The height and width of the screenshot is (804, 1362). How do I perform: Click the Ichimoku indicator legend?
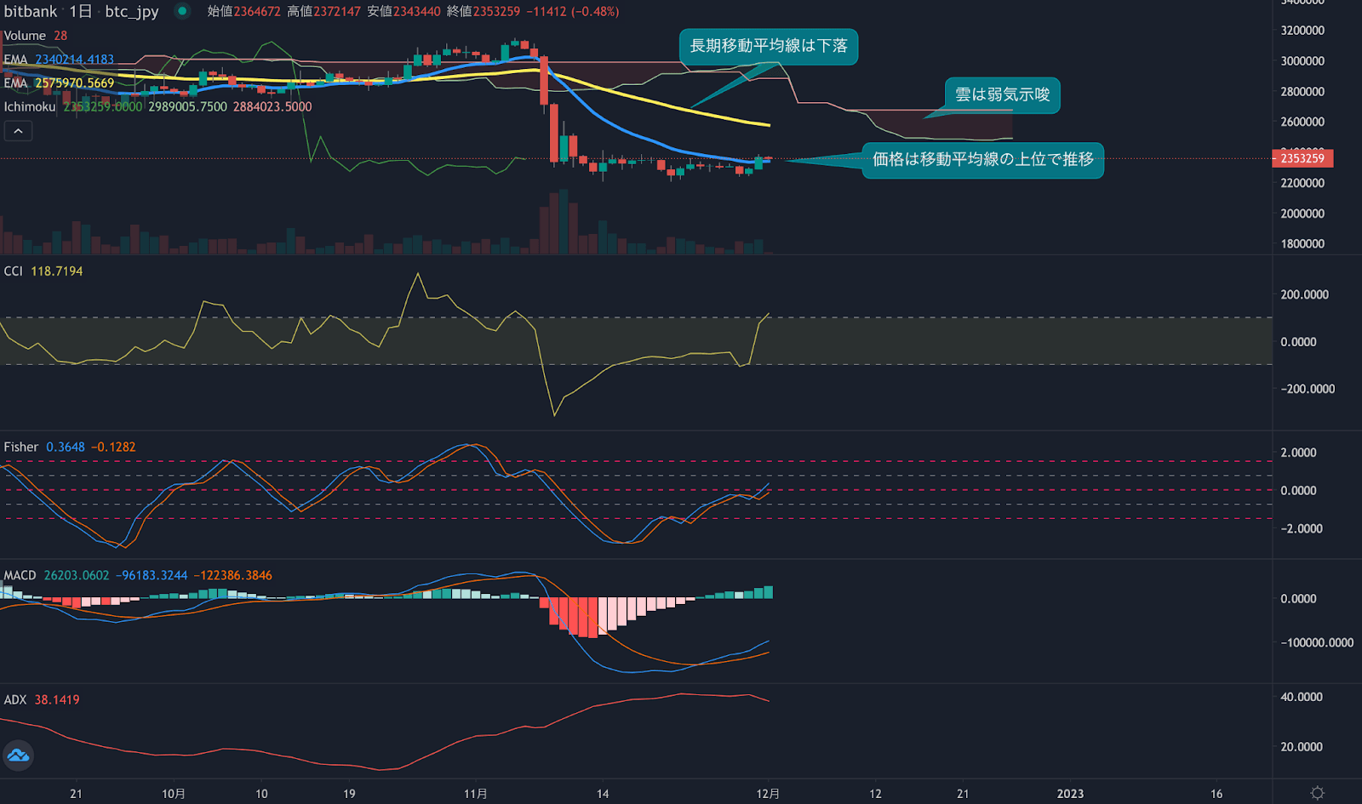point(30,106)
